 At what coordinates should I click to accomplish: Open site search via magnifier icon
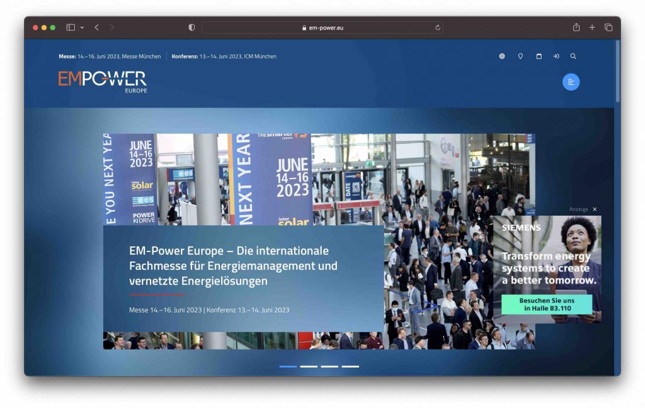[573, 56]
